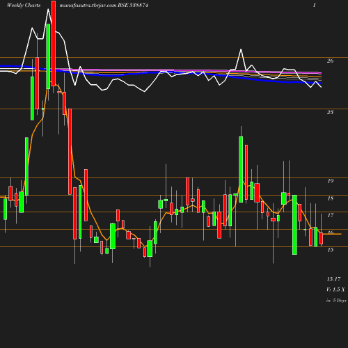Viewport: 348px width, 348px height.
Task: Click the number 1 in top right corner
Action: click(315, 5)
